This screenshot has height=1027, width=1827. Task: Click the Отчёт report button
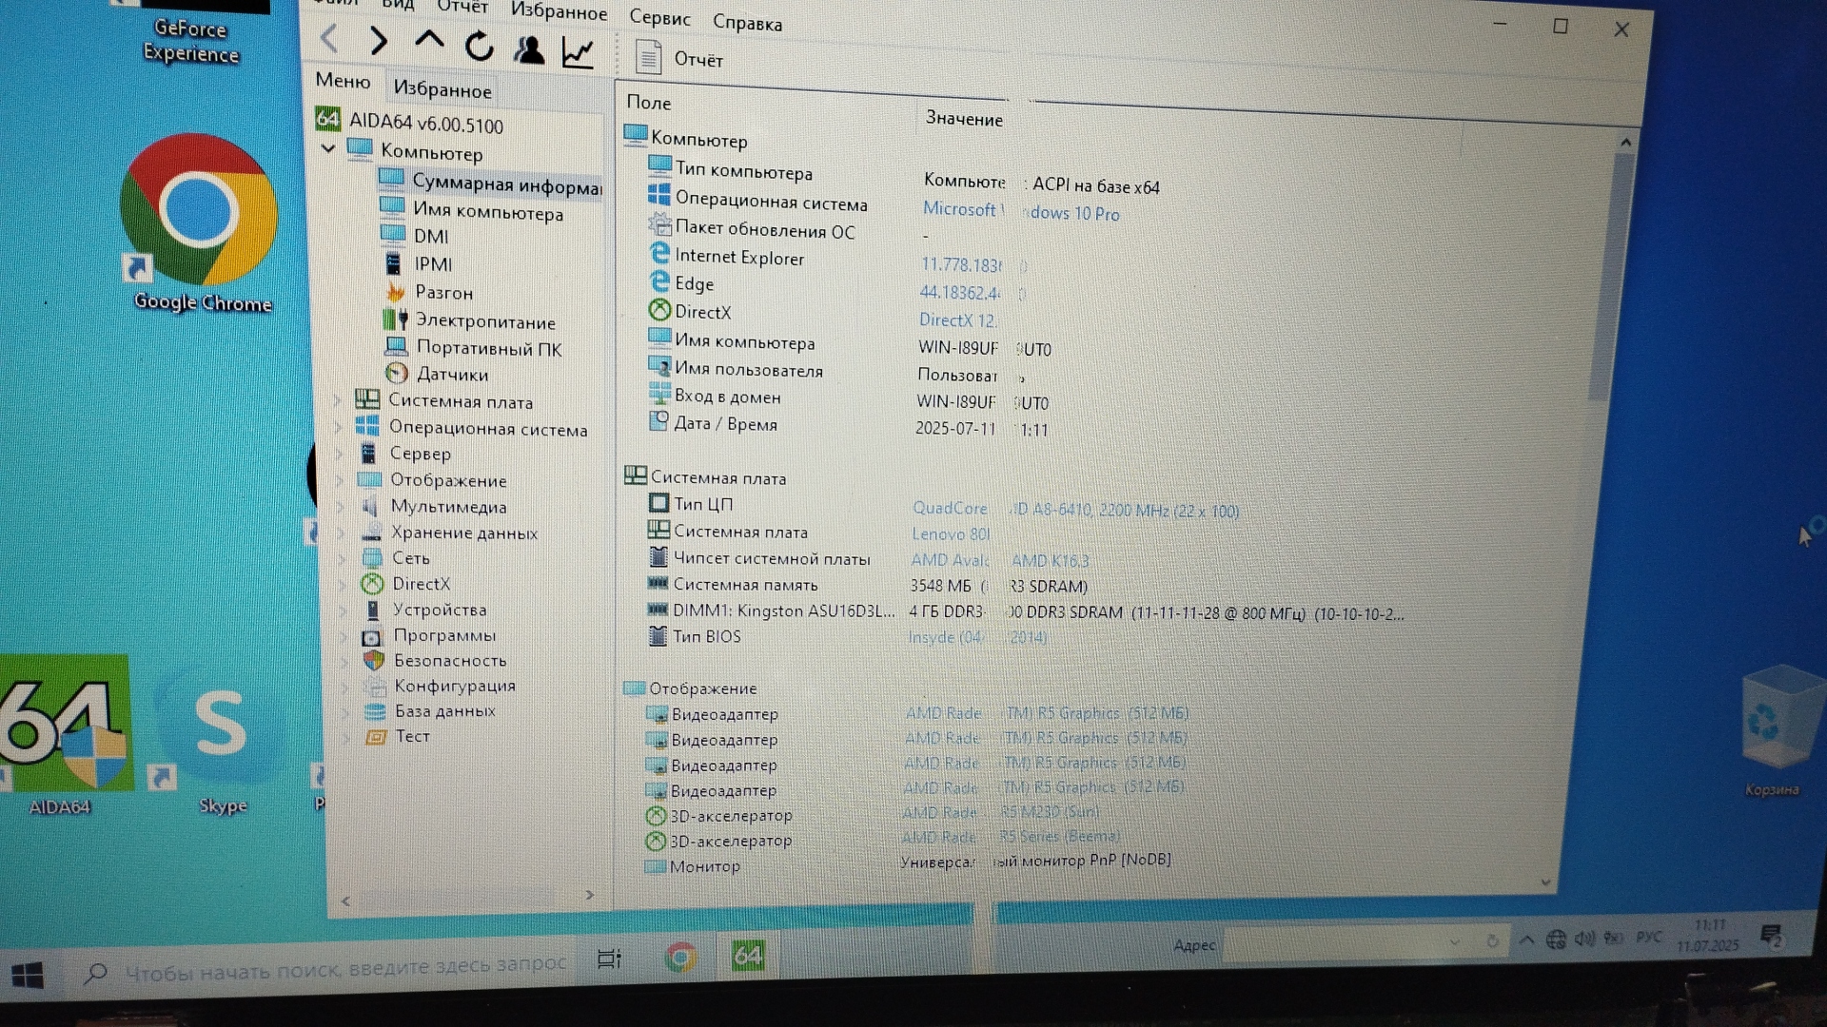679,59
